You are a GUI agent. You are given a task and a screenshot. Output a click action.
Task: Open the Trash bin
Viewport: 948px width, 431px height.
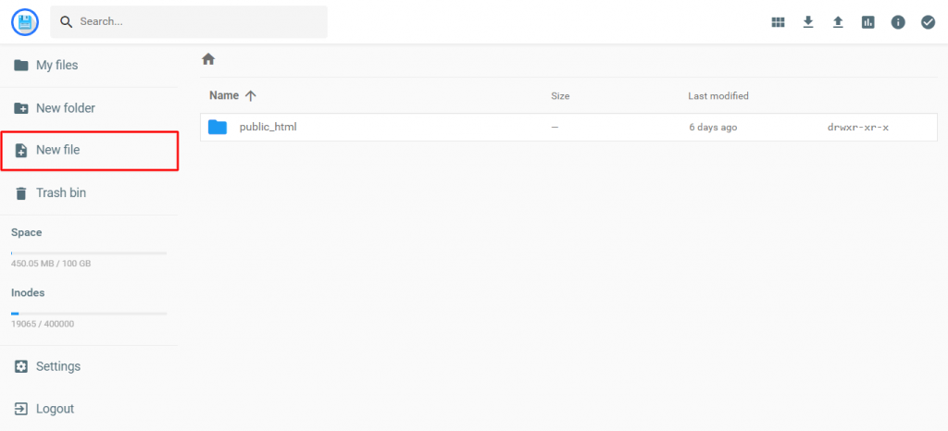pyautogui.click(x=60, y=192)
